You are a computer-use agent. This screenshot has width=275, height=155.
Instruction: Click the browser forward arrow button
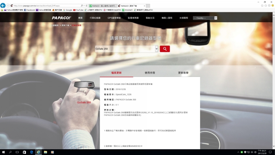8,6
